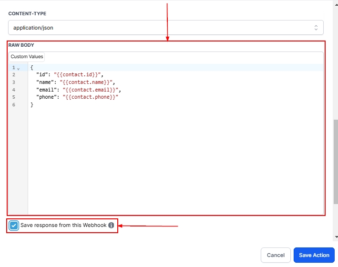Screen dimensions: 338x267
Task: Click line number 5 in editor gutter
Action: point(14,97)
